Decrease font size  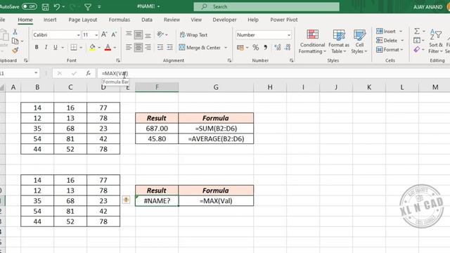(114, 34)
